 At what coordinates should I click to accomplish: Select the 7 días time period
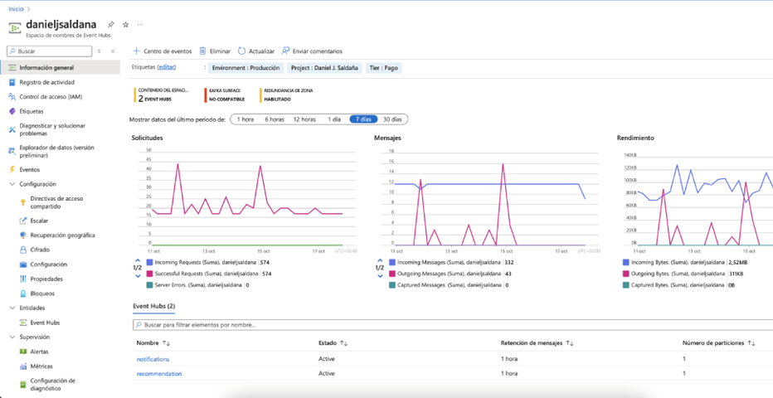[x=363, y=119]
